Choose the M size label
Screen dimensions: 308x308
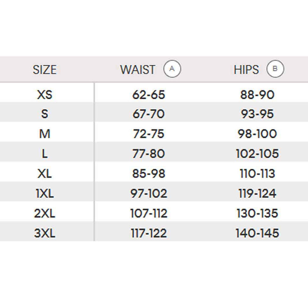[x=45, y=134]
